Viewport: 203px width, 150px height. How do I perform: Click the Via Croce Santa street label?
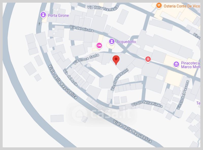pyautogui.click(x=86, y=59)
